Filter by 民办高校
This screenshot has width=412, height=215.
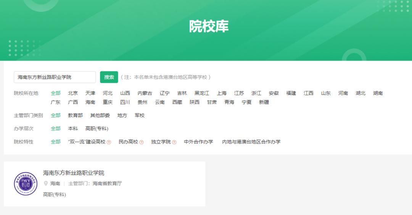pyautogui.click(x=128, y=142)
